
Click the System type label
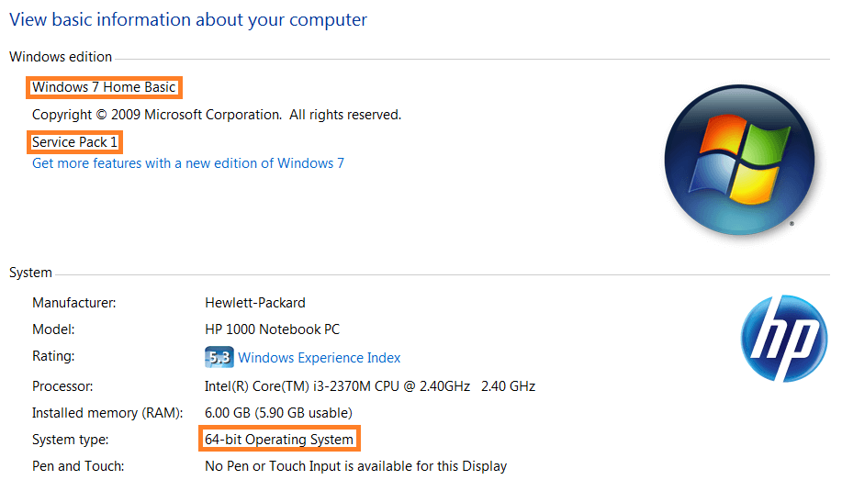(71, 440)
